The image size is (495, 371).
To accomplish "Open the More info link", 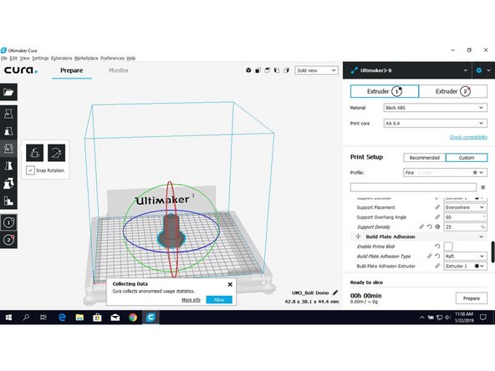I will [x=191, y=300].
